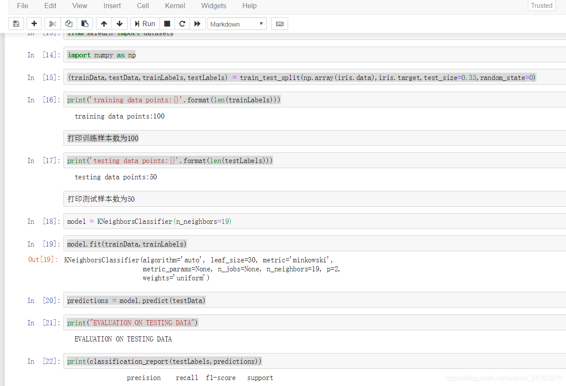Select the train_test_split code cell

point(315,77)
